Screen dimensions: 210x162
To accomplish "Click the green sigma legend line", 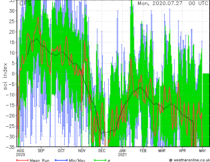I will pos(100,160).
